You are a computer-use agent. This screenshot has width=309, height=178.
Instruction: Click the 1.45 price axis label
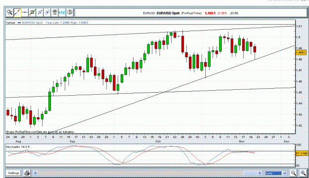click(299, 92)
